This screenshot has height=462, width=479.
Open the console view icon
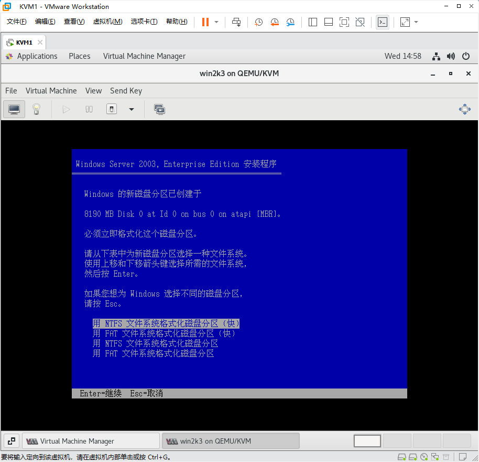tap(383, 22)
